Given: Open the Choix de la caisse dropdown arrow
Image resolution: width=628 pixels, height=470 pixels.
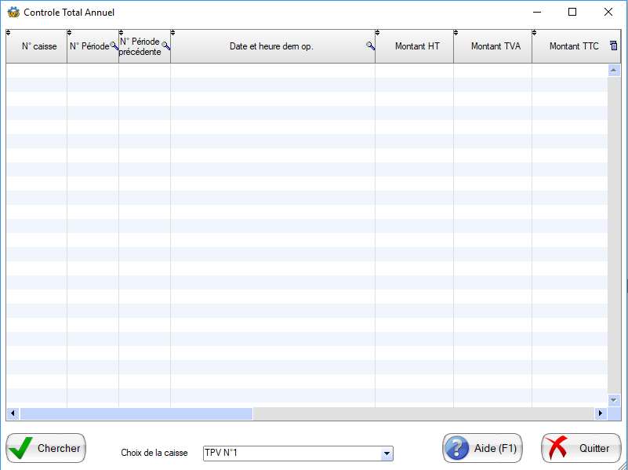Looking at the screenshot, I should (386, 454).
